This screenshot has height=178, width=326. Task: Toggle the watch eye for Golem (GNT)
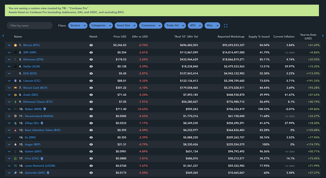tap(91, 151)
